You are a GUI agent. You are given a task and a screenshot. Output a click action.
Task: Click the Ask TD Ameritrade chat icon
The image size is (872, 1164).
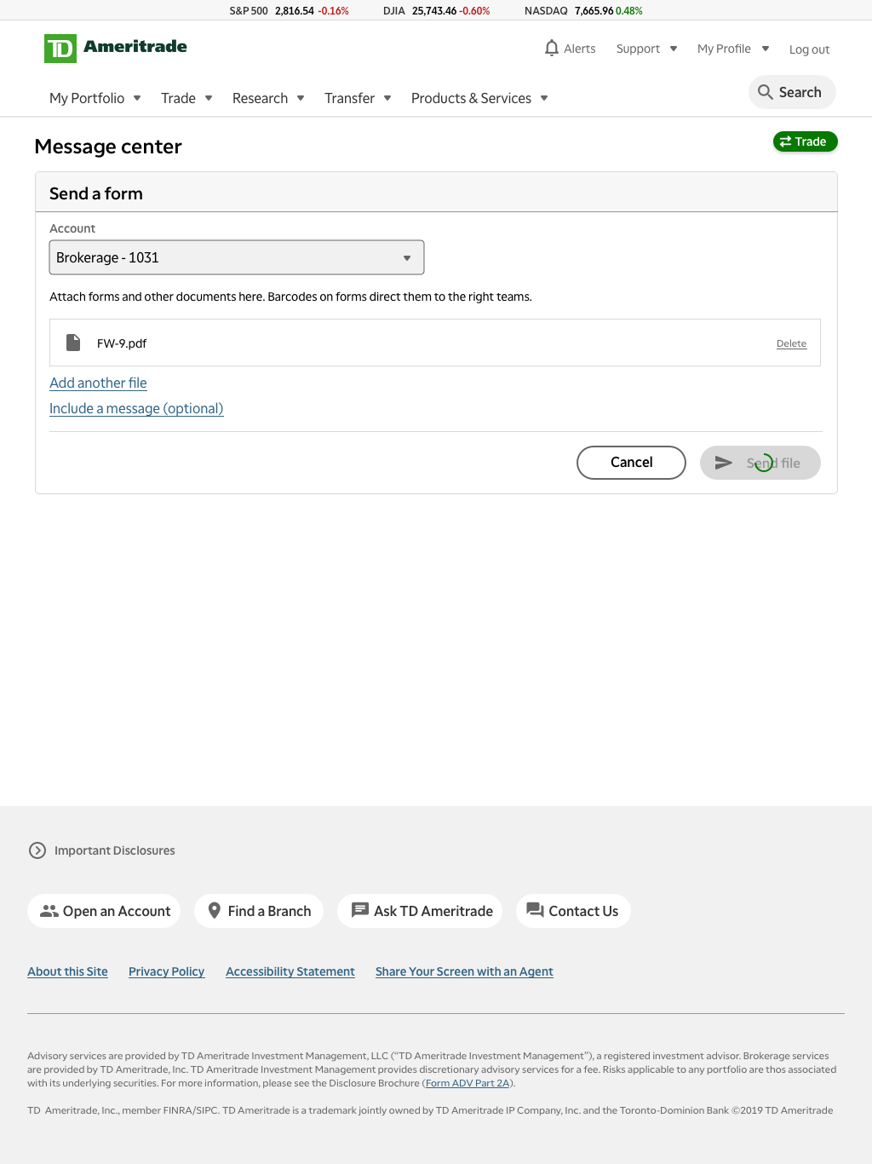click(x=360, y=910)
